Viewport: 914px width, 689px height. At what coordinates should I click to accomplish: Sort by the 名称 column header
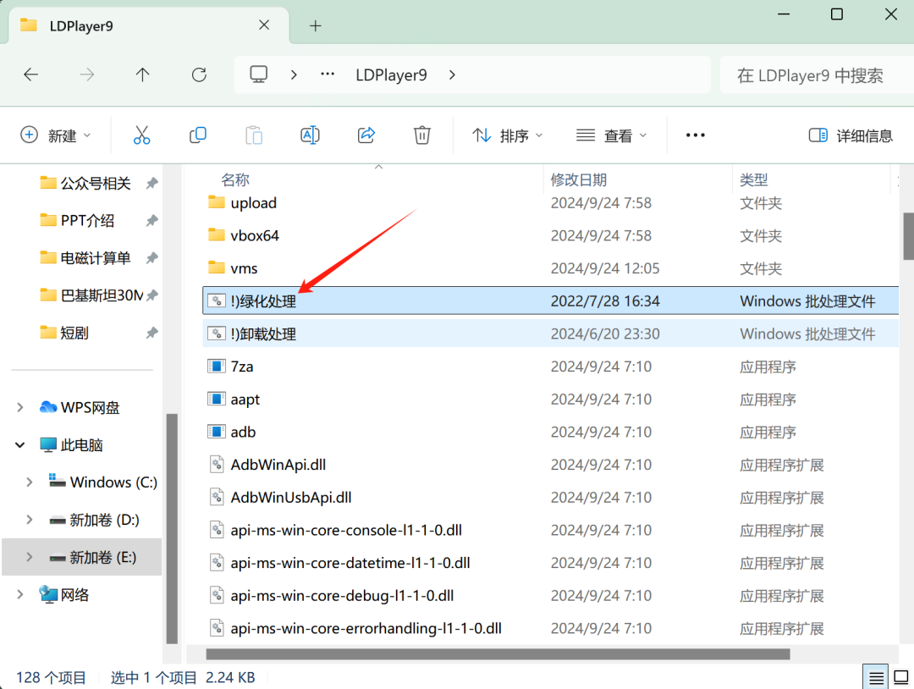coord(235,179)
